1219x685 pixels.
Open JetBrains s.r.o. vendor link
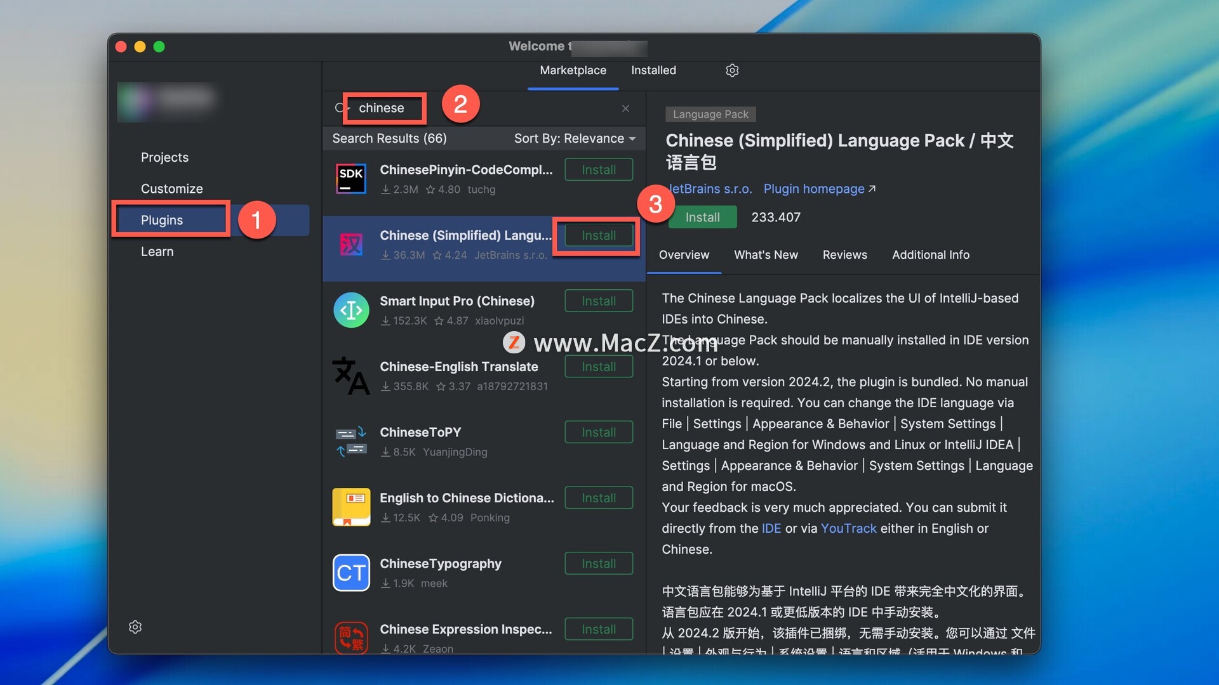click(710, 189)
